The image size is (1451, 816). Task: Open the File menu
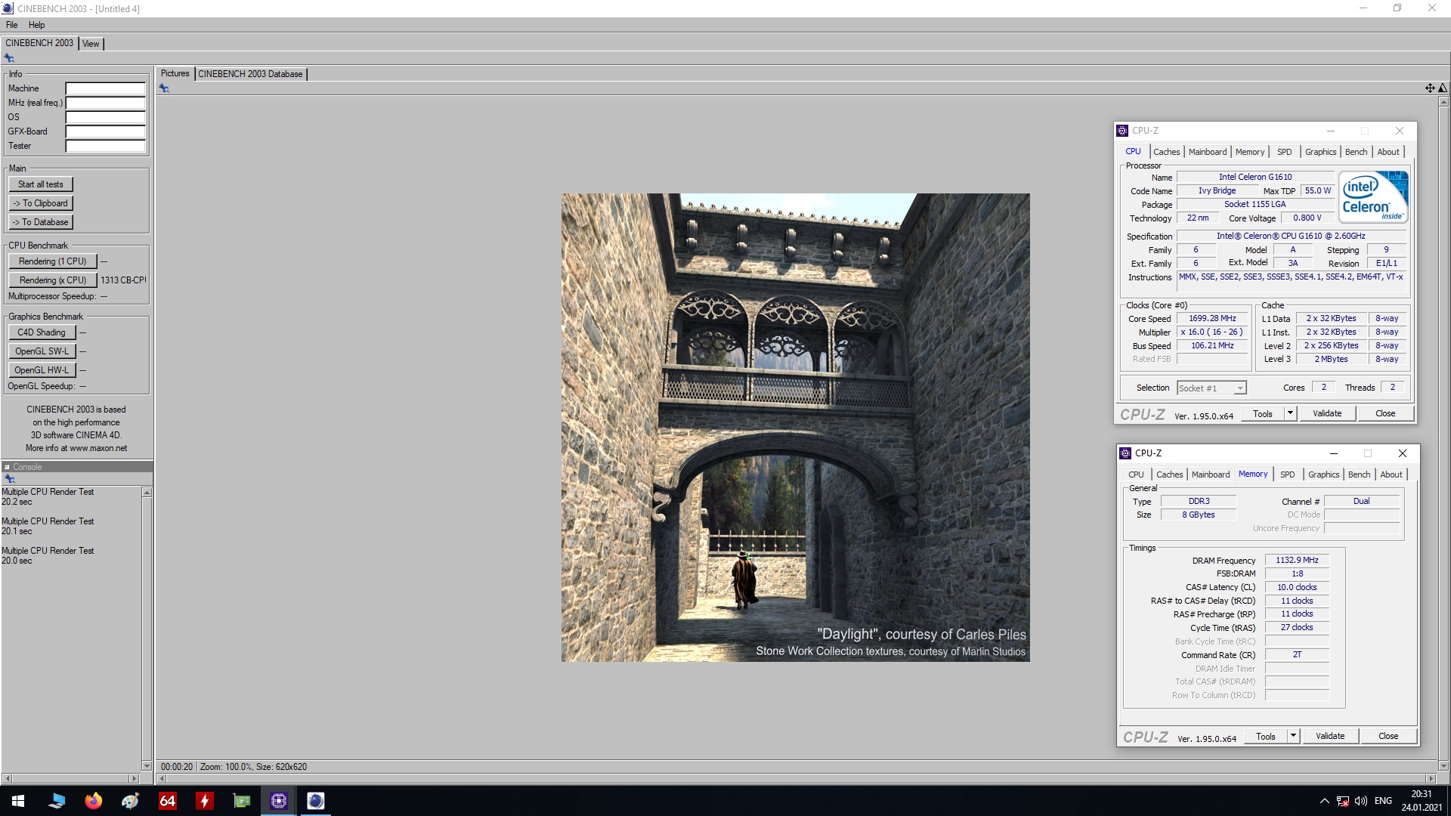click(x=11, y=25)
